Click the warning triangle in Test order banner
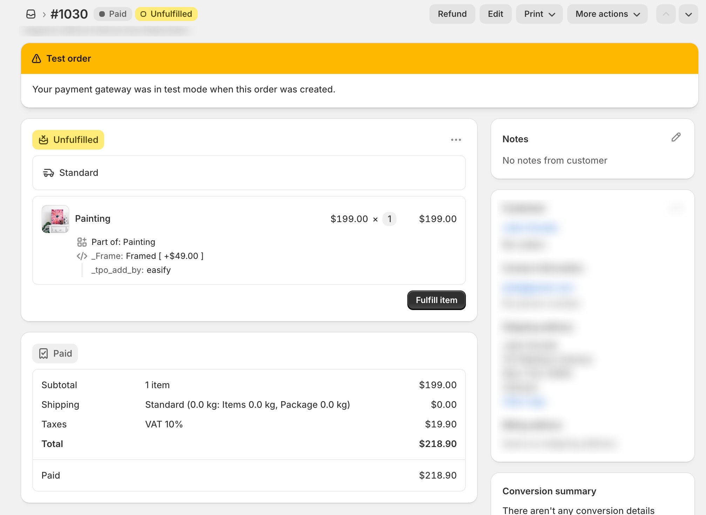Screen dimensions: 706x515 (36, 58)
